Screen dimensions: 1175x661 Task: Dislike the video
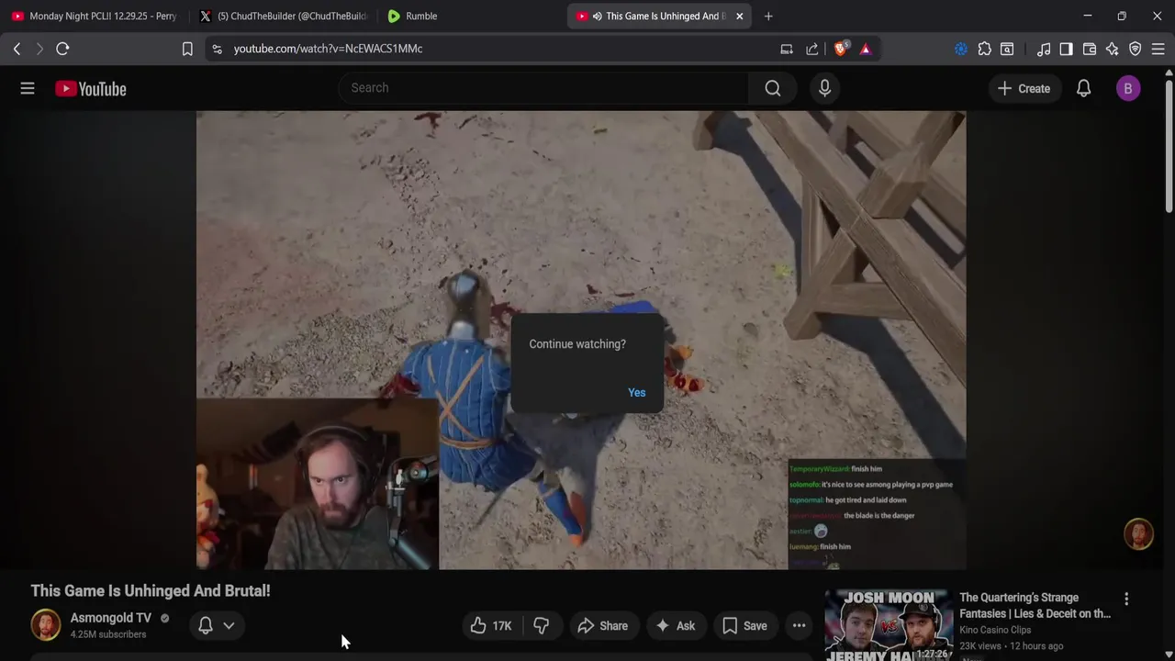point(542,626)
